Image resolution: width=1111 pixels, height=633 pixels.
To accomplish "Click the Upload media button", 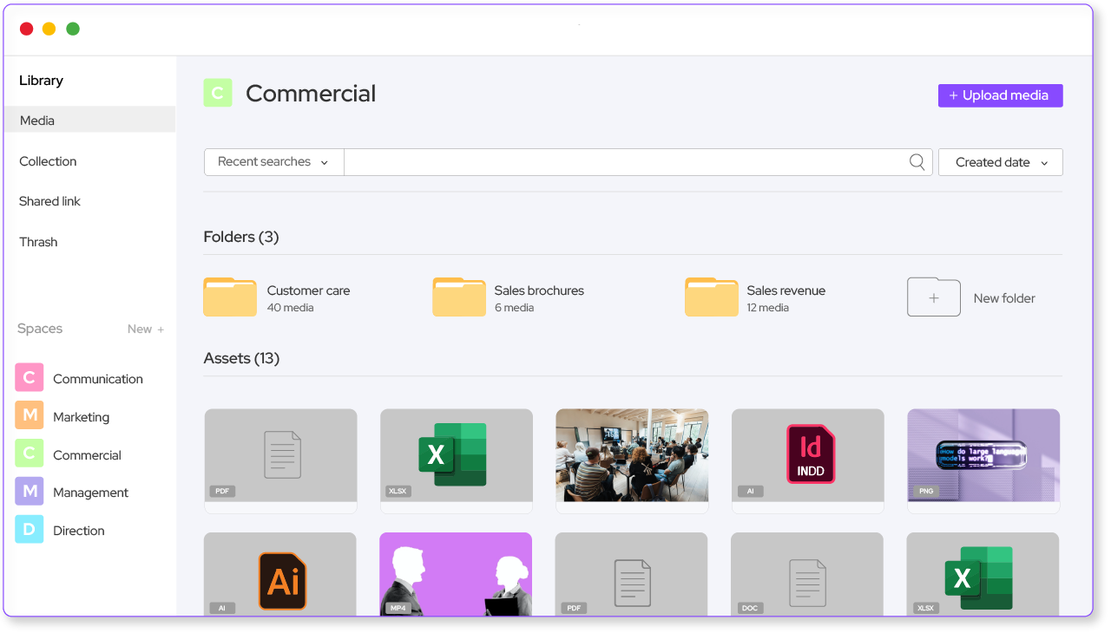I will (1001, 95).
